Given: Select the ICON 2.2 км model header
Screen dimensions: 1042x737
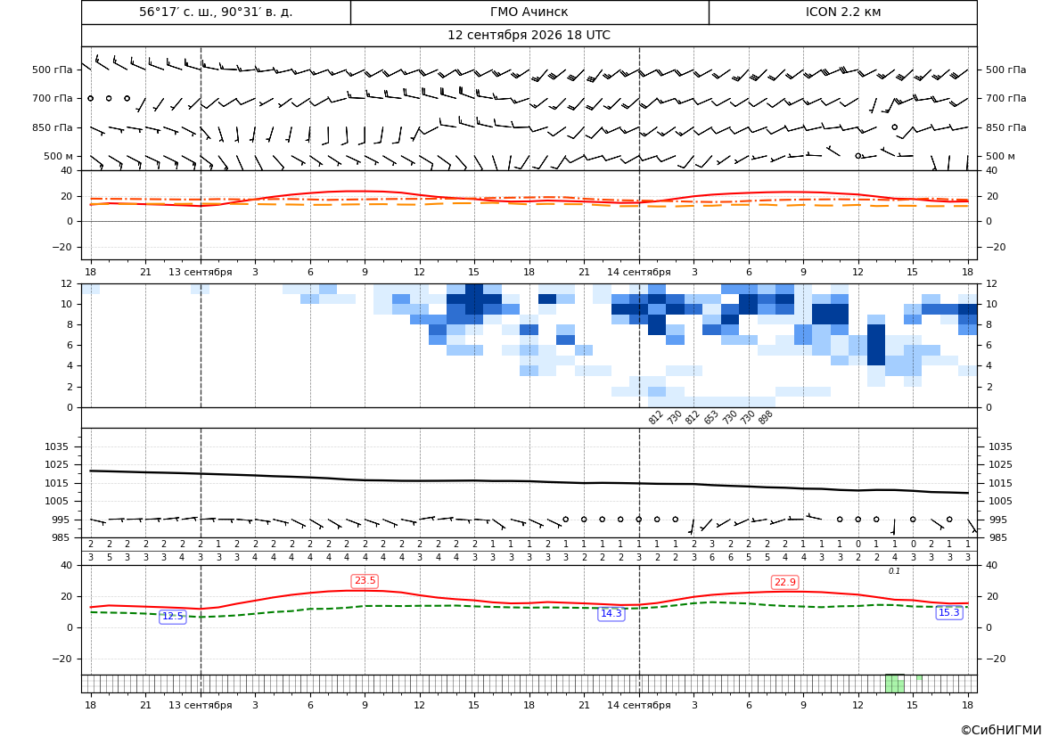Looking at the screenshot, I should [842, 12].
